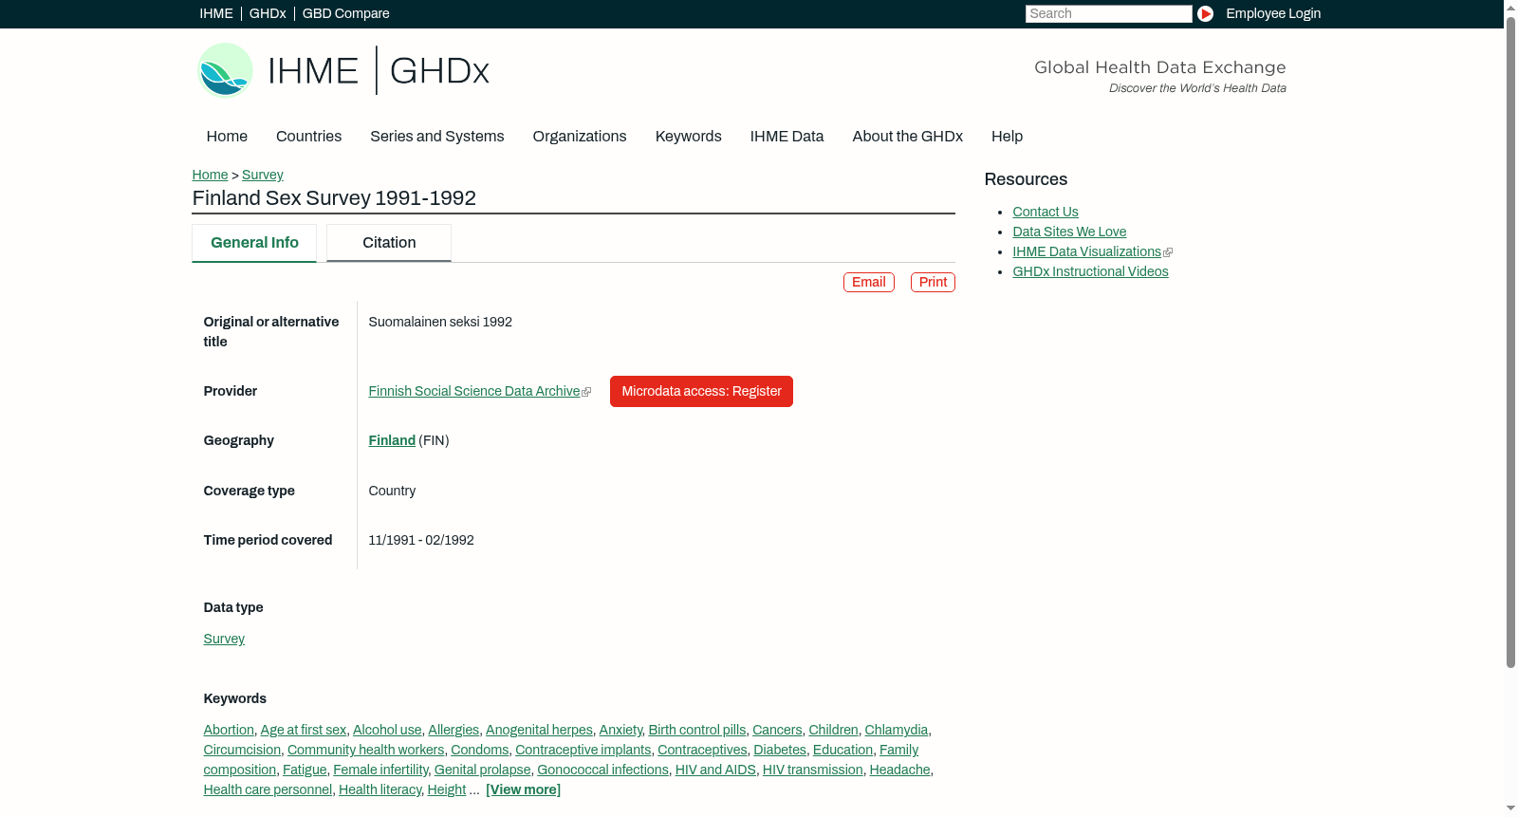Click the Health literacy keyword
The image size is (1518, 817).
tap(379, 789)
